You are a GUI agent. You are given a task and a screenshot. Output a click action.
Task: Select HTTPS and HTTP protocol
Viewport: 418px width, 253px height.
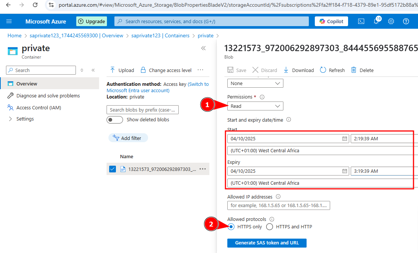[x=270, y=227]
